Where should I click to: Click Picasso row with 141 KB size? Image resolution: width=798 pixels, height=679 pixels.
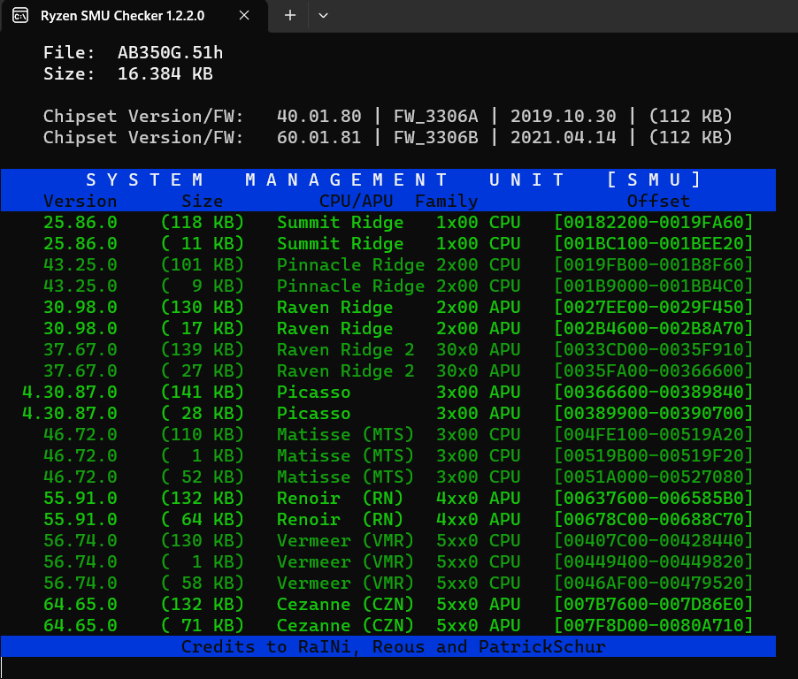[388, 393]
